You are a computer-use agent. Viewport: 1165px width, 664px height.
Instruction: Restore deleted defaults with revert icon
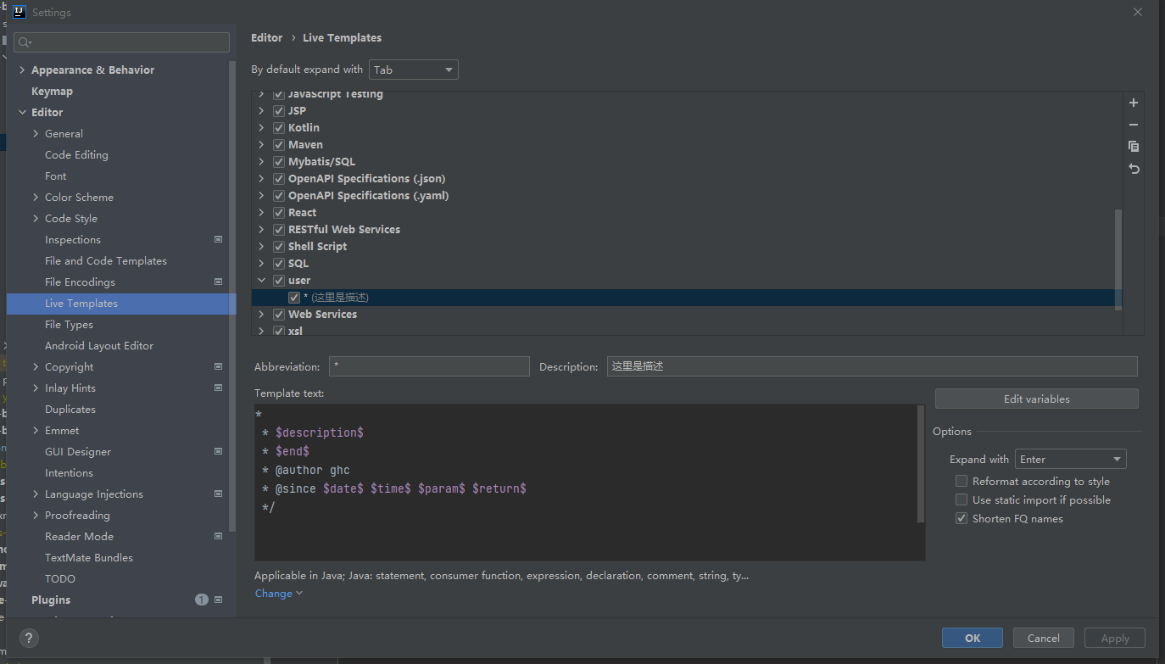(x=1134, y=169)
